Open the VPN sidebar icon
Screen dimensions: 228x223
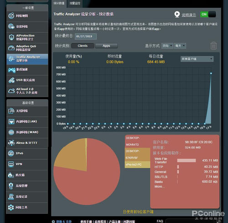click(11, 164)
